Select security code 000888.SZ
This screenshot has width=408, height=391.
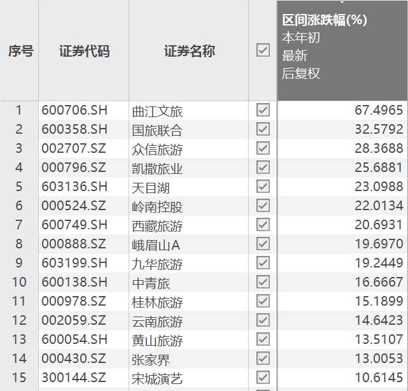click(x=74, y=244)
